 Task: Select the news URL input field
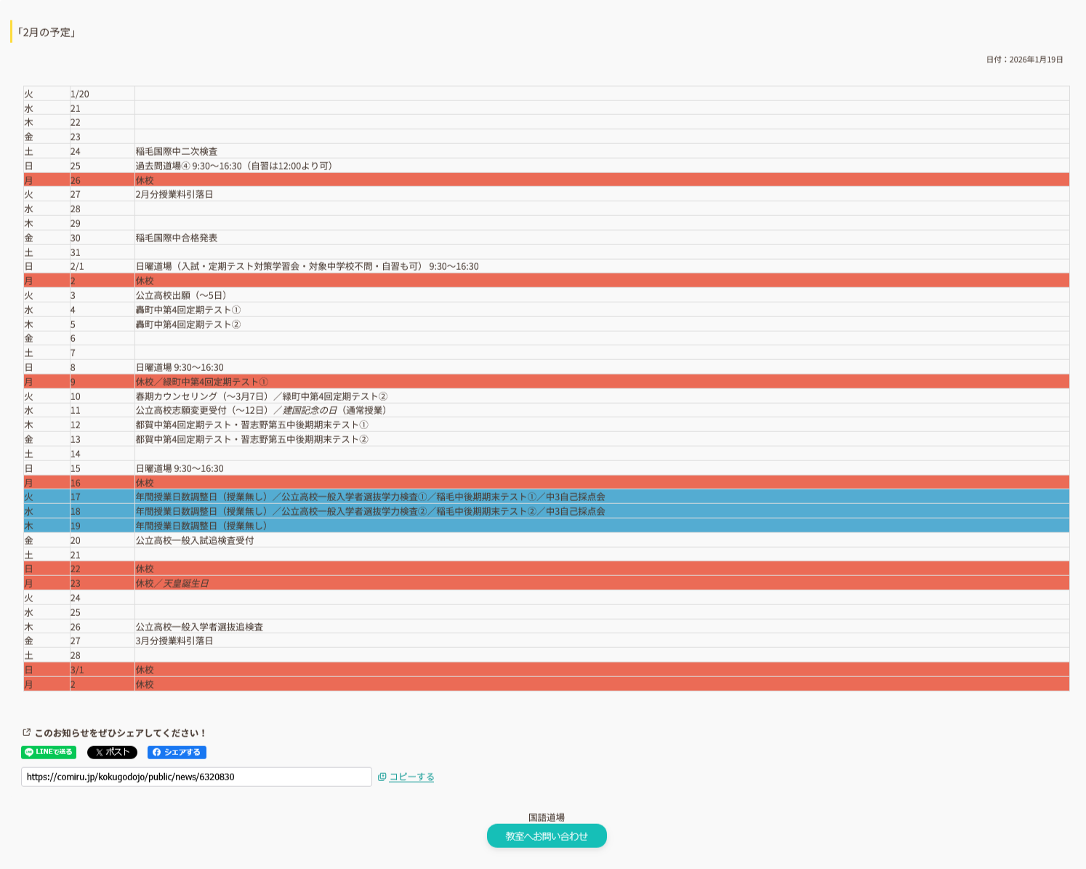click(196, 777)
